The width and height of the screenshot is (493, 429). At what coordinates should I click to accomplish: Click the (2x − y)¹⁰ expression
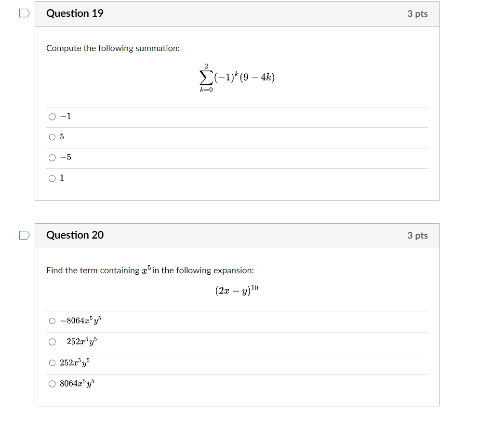point(237,290)
